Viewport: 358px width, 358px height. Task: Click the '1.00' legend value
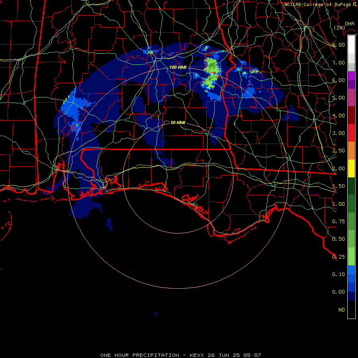pos(339,204)
